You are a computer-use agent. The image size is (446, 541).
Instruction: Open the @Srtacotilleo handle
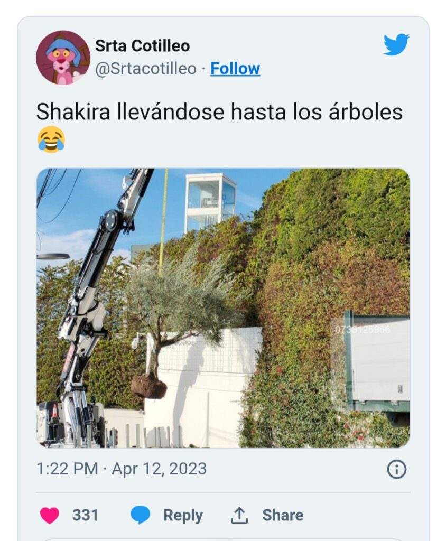(146, 68)
